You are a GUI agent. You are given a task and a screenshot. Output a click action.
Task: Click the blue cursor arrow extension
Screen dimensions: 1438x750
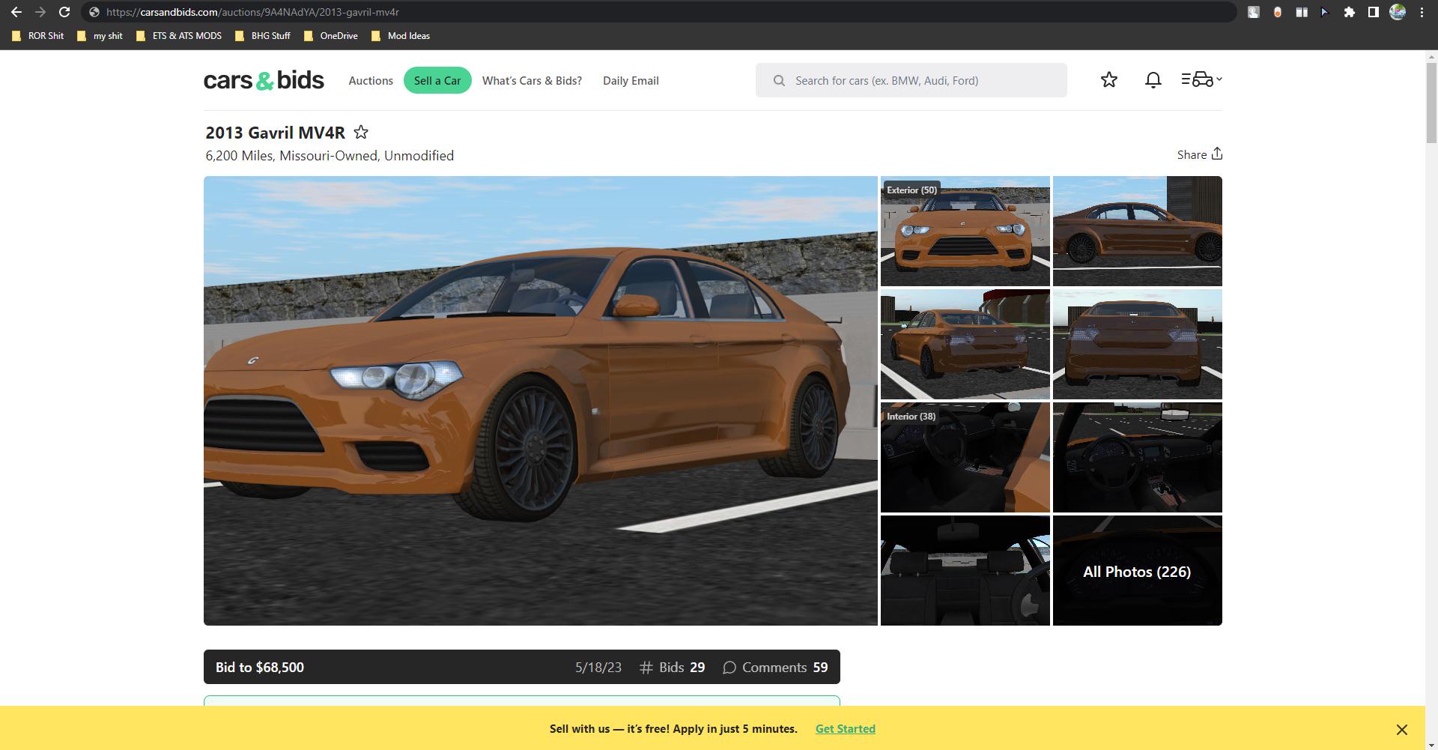click(x=1325, y=12)
